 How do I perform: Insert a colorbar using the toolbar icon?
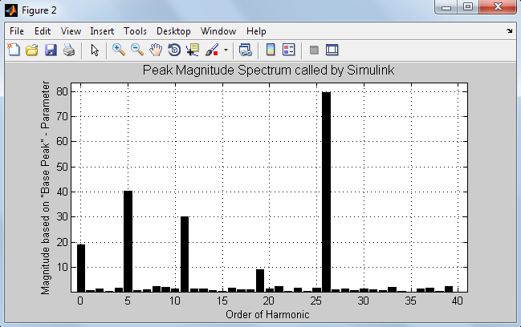click(x=271, y=50)
